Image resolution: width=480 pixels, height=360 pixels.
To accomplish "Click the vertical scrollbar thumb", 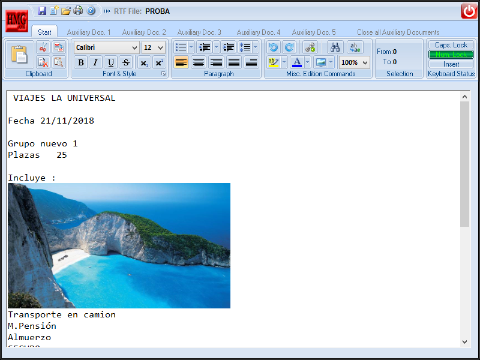I will pyautogui.click(x=464, y=164).
